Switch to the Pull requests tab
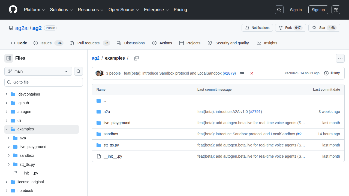This screenshot has width=349, height=196. 90,43
